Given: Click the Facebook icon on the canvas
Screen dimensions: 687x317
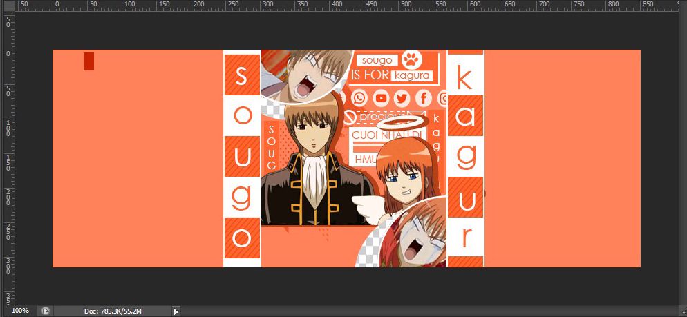Looking at the screenshot, I should coord(423,98).
